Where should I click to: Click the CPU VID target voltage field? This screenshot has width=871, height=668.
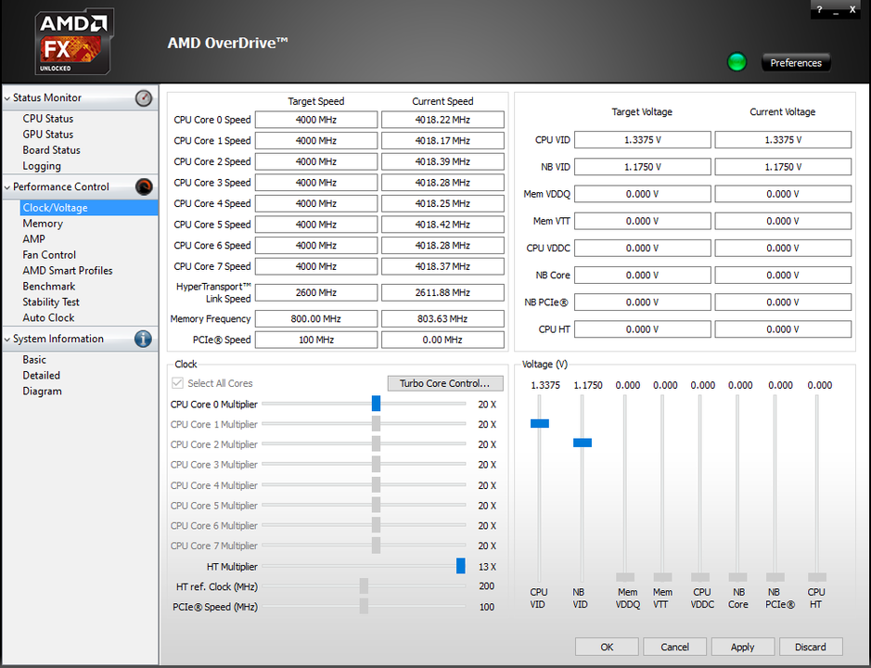click(x=642, y=139)
